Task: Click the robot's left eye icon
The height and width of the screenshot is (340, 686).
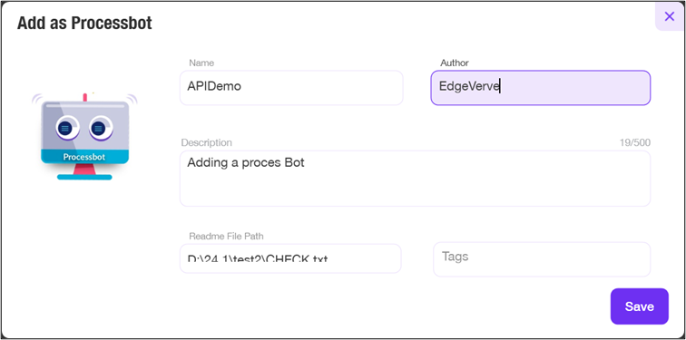Action: click(x=64, y=129)
